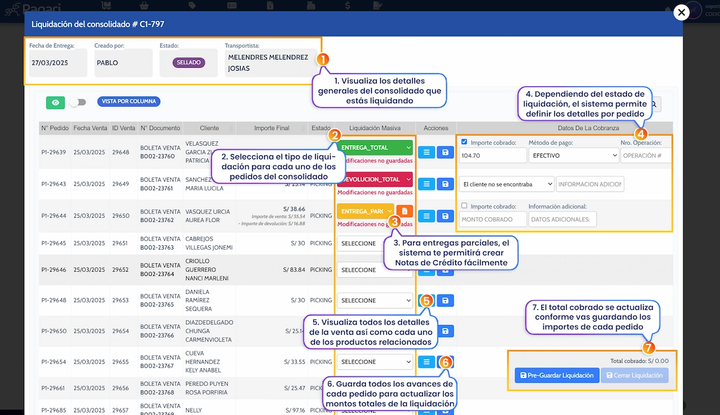Open 'El cliente no se encontraba' reason dropdown

pos(506,184)
